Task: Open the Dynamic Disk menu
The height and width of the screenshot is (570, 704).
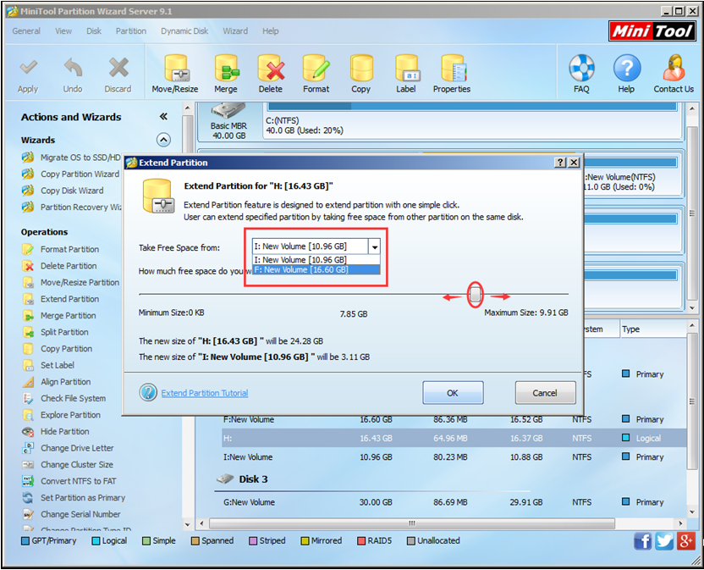Action: tap(184, 31)
